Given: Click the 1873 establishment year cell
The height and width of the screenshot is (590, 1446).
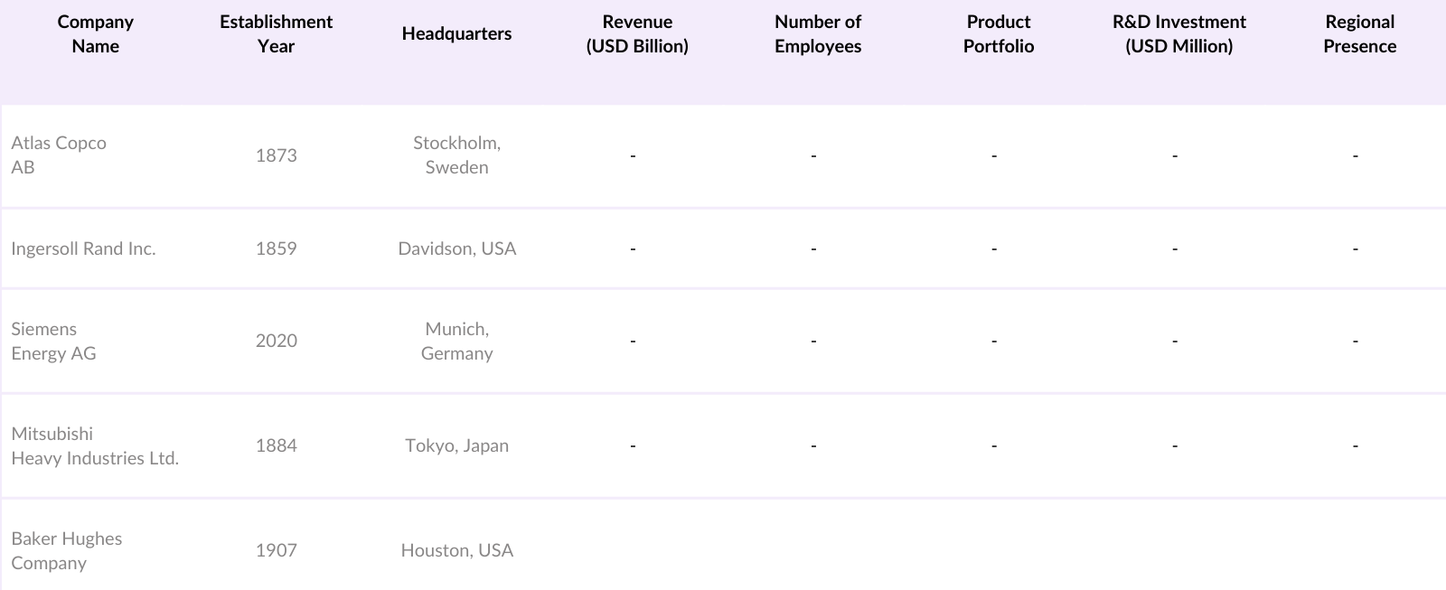Looking at the screenshot, I should point(276,155).
